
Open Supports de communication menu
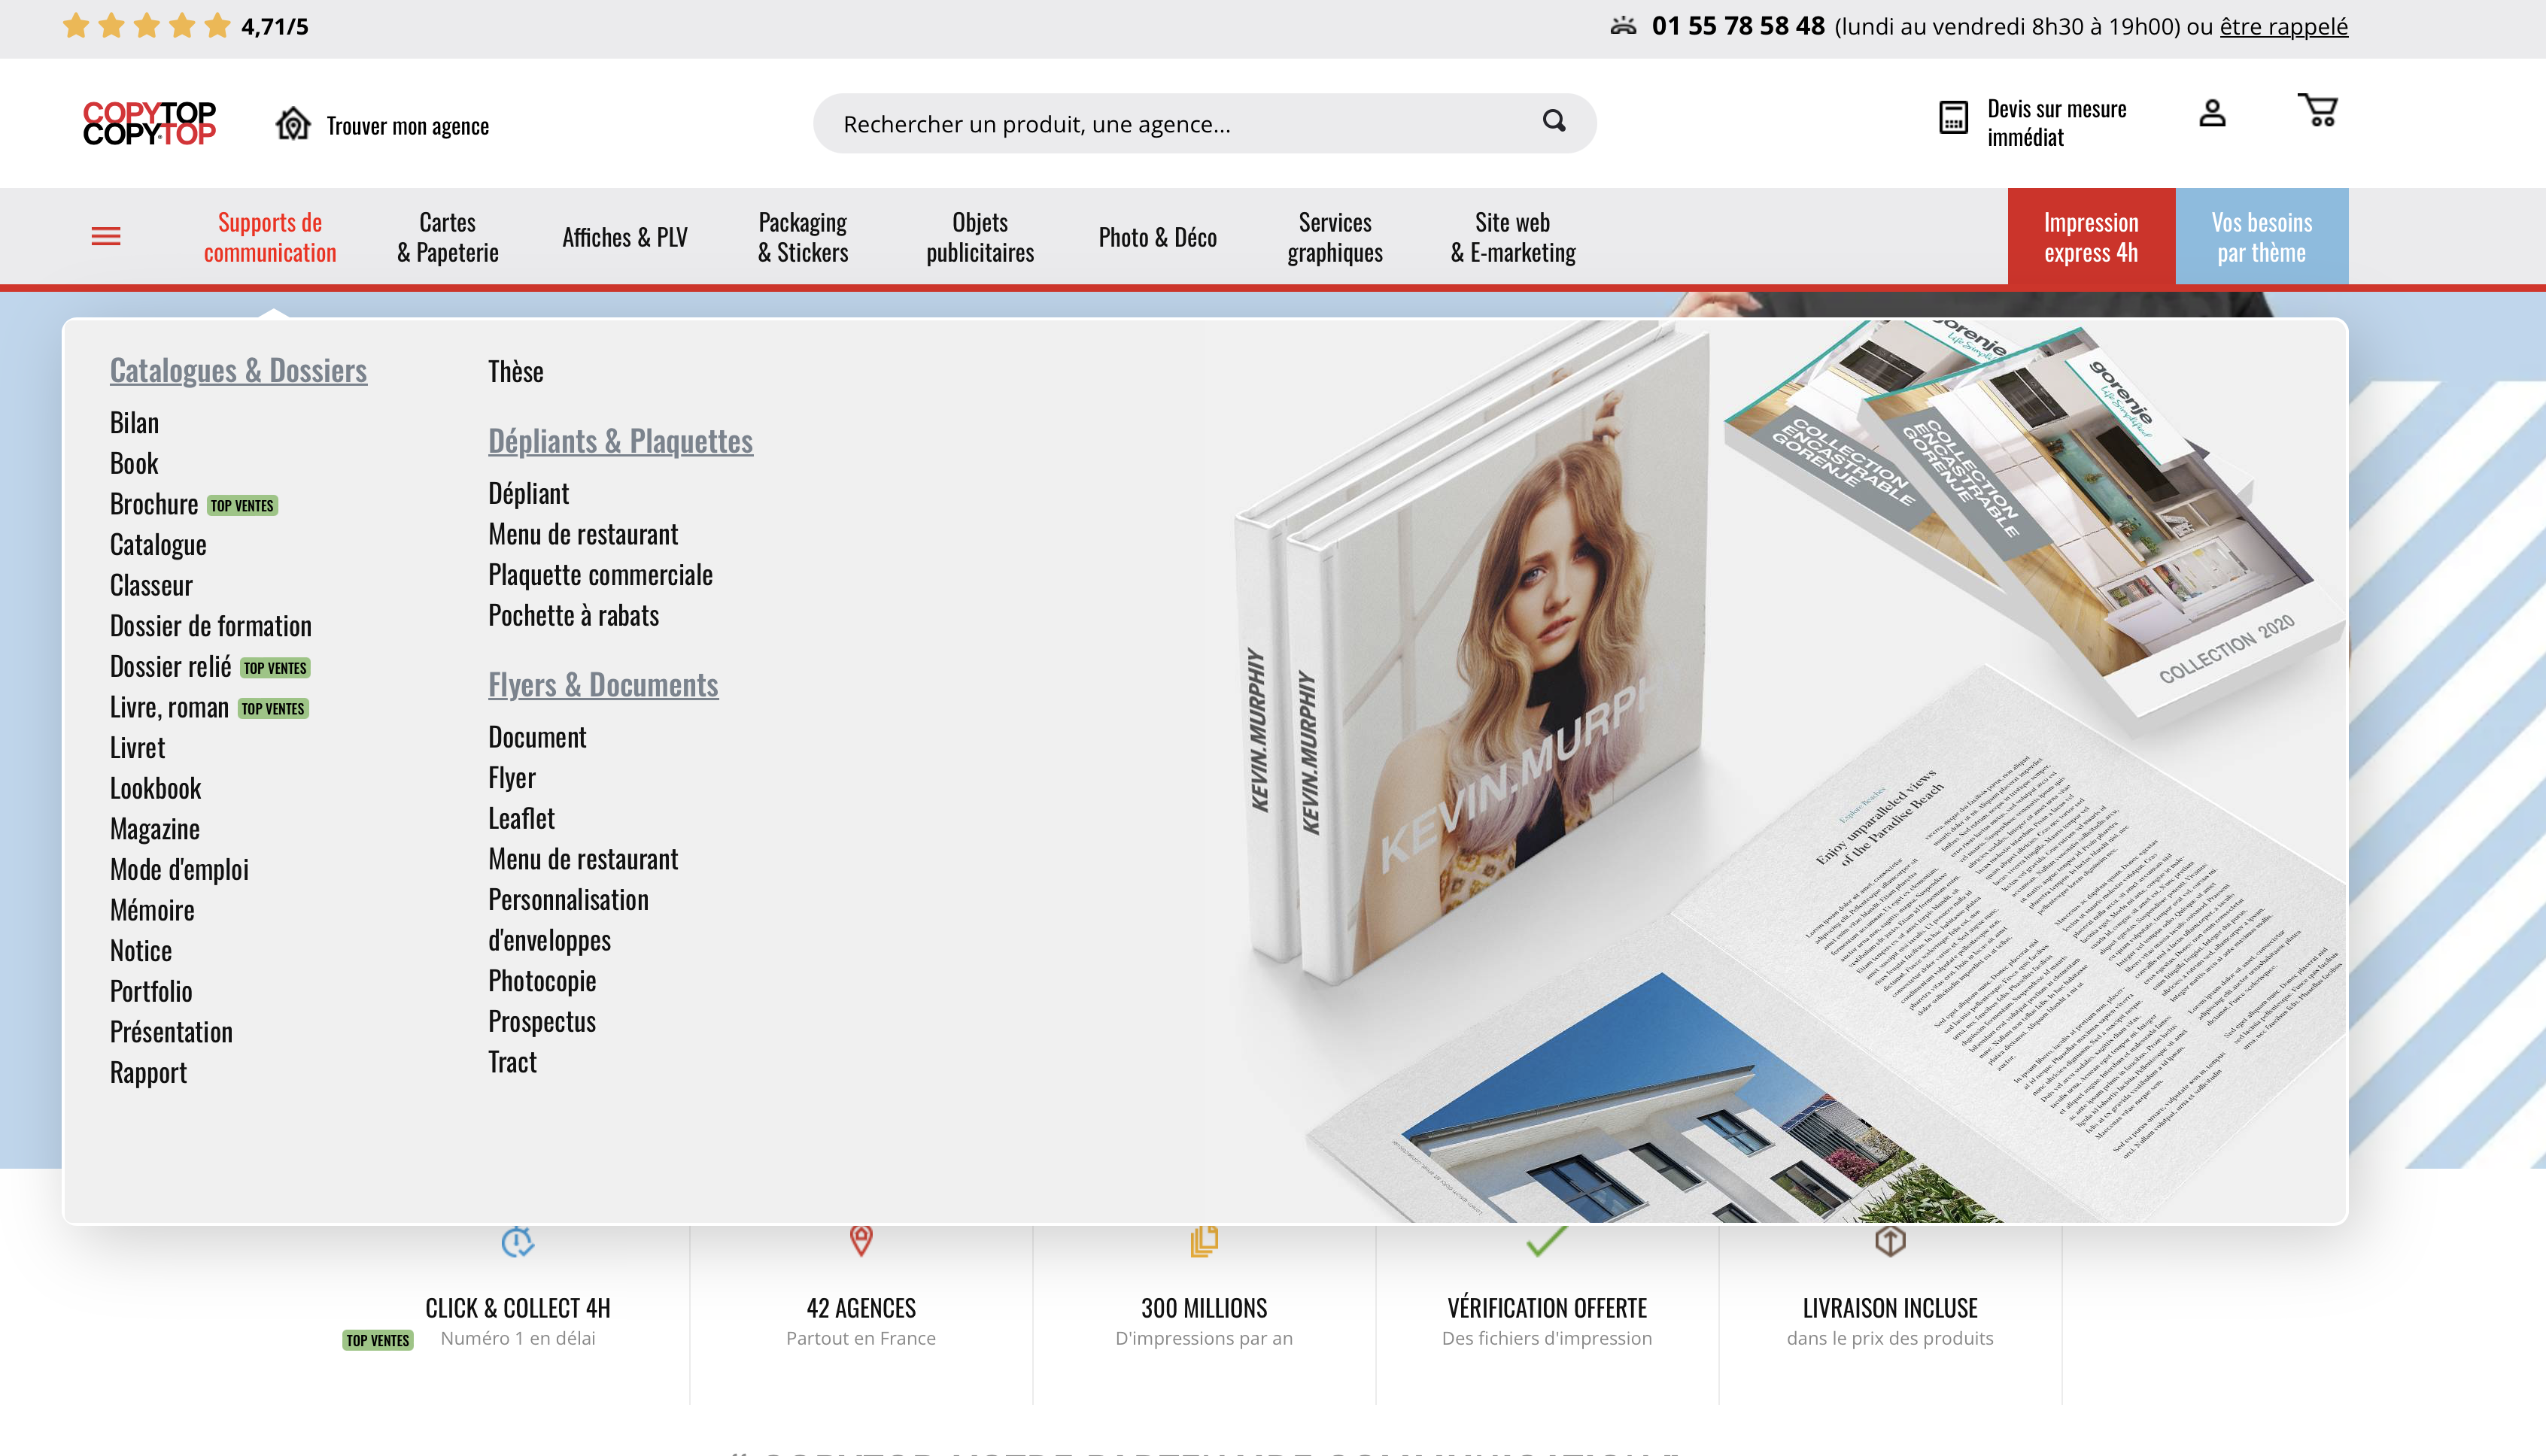coord(270,237)
